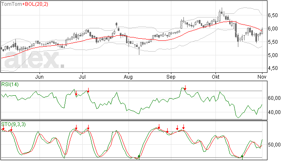The width and height of the screenshot is (287, 161).
Task: Click the 5,50 price axis value
Action: click(x=273, y=42)
